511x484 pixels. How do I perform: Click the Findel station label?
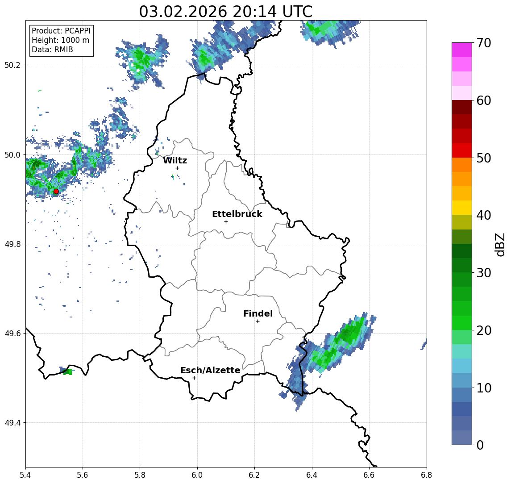258,313
